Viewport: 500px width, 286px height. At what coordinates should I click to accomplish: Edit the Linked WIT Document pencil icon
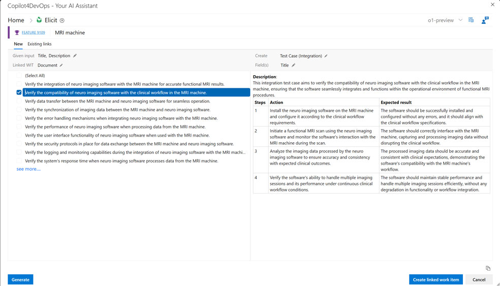click(61, 65)
